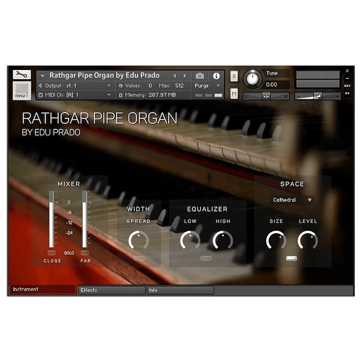Click the FAR mic fader
This screenshot has height=362, width=362.
tap(84, 219)
